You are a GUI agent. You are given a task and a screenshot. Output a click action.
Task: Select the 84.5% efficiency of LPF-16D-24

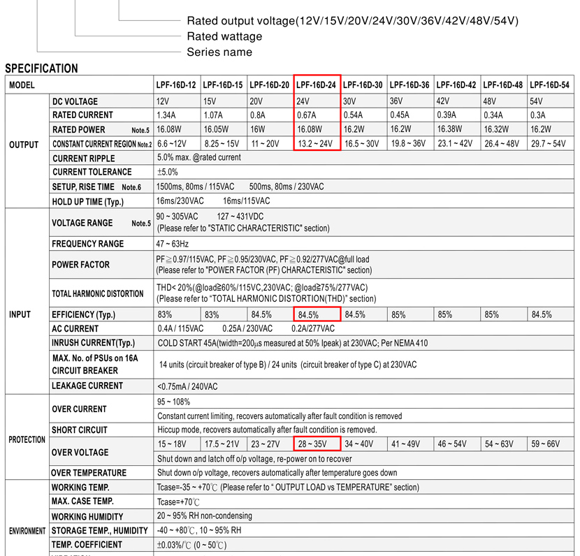(x=308, y=315)
